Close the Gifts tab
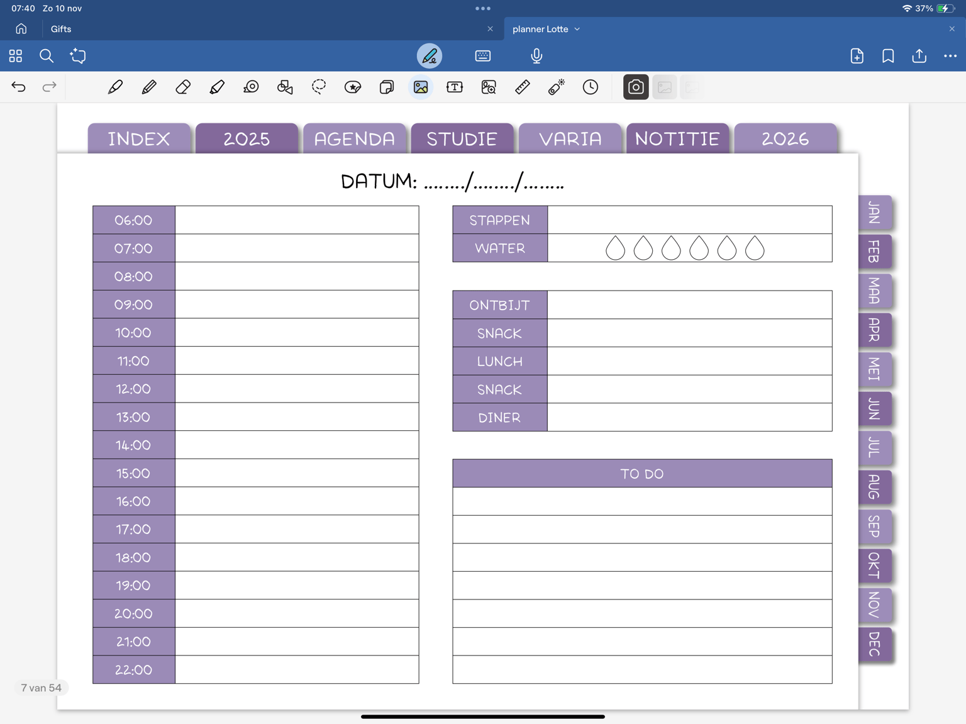Viewport: 966px width, 724px height. pos(491,29)
